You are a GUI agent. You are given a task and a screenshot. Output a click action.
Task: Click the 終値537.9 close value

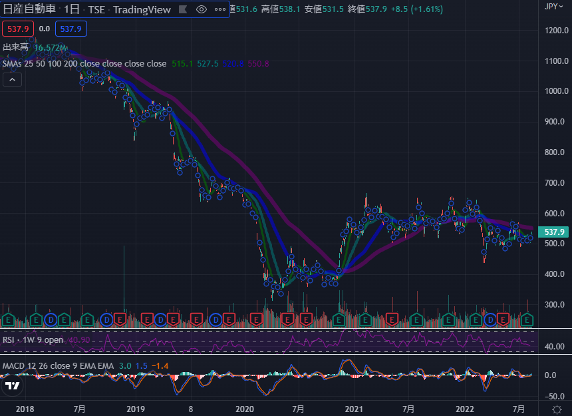(367, 9)
